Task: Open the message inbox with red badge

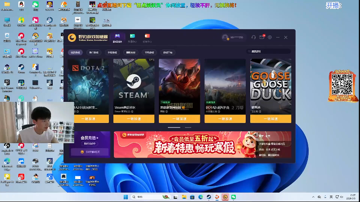Action: click(262, 37)
